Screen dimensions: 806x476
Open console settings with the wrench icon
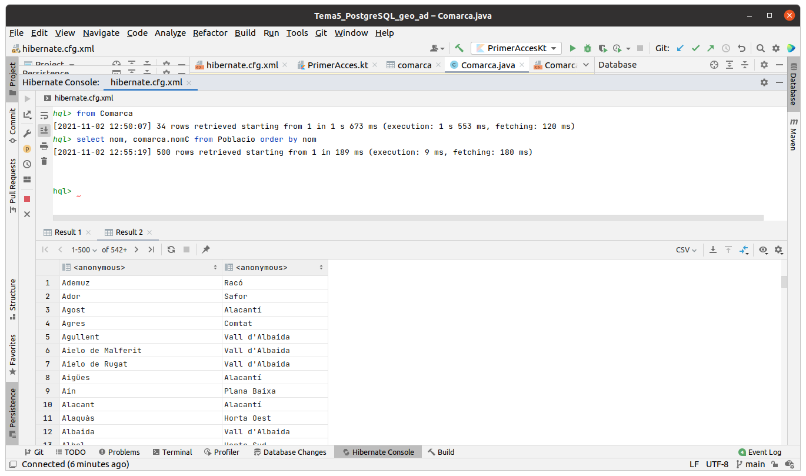27,134
